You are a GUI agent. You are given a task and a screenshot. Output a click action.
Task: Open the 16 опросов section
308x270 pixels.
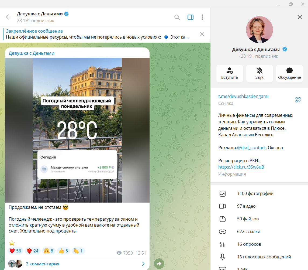click(x=259, y=244)
